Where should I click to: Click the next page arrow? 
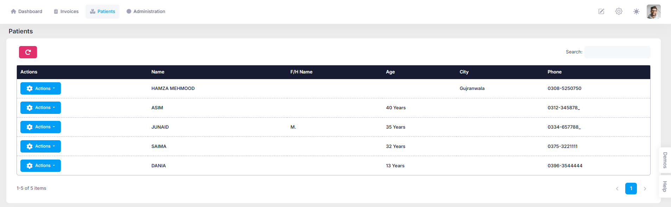pyautogui.click(x=645, y=189)
